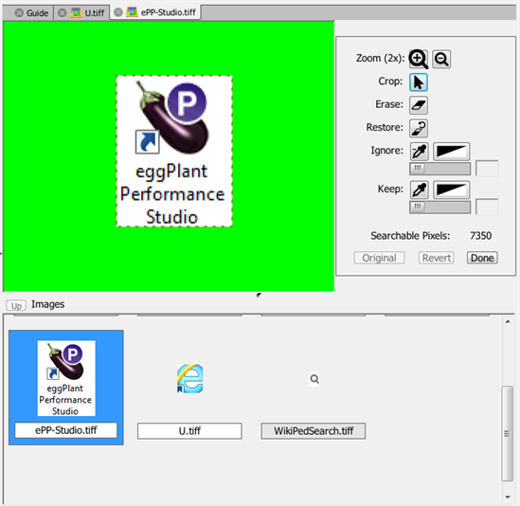Select the ePP-Studio.tiff thumbnail in Images
Viewport: 520px width, 506px height.
66,378
